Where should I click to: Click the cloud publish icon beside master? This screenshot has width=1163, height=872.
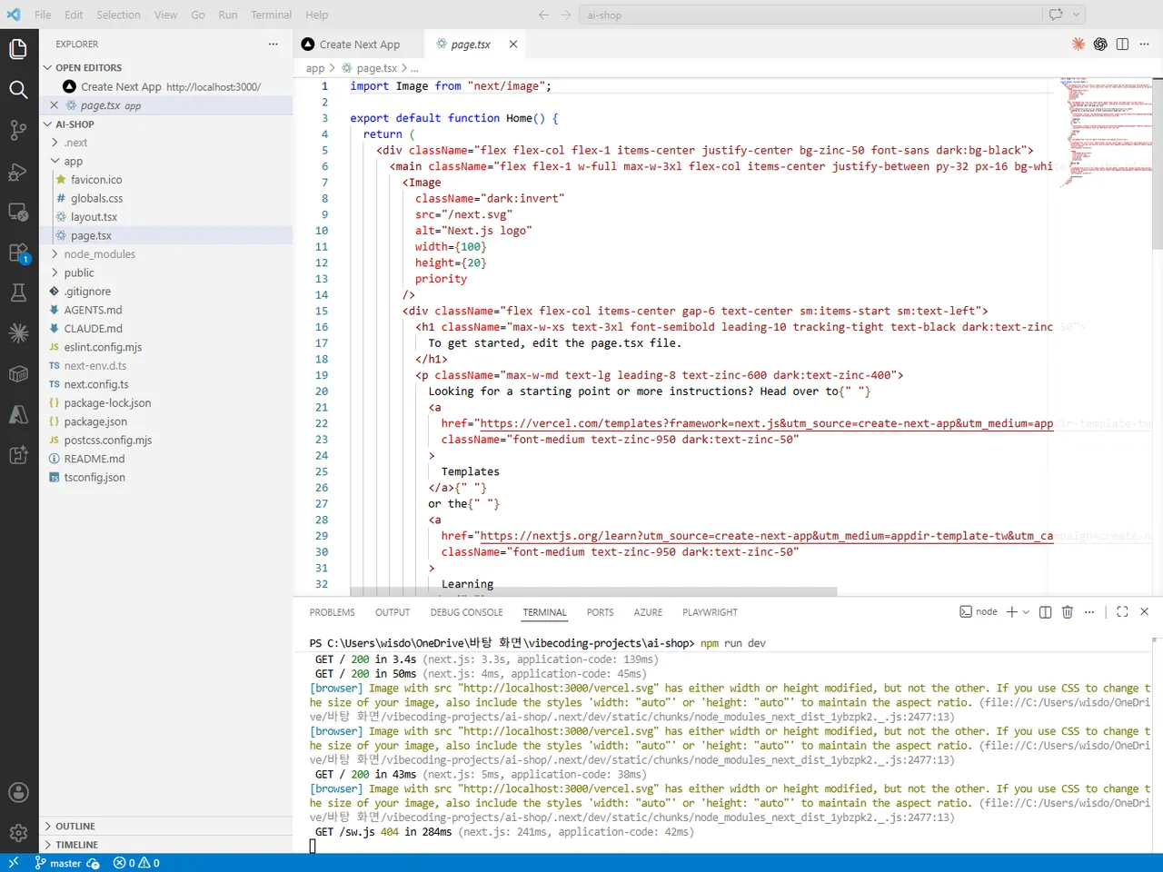(x=93, y=863)
